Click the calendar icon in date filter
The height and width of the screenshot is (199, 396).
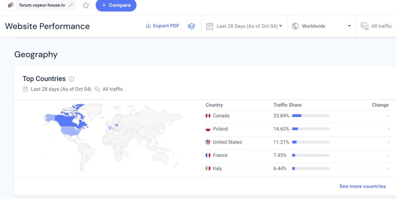pos(210,26)
